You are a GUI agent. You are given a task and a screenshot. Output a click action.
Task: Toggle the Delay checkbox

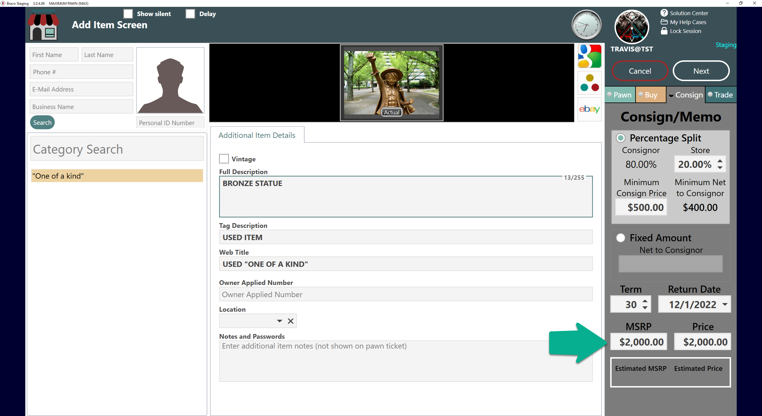(x=190, y=14)
